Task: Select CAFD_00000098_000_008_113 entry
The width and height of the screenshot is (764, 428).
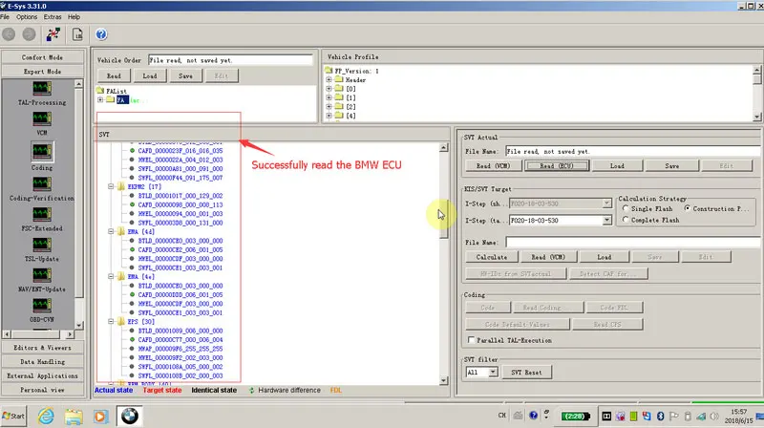Action: coord(180,204)
